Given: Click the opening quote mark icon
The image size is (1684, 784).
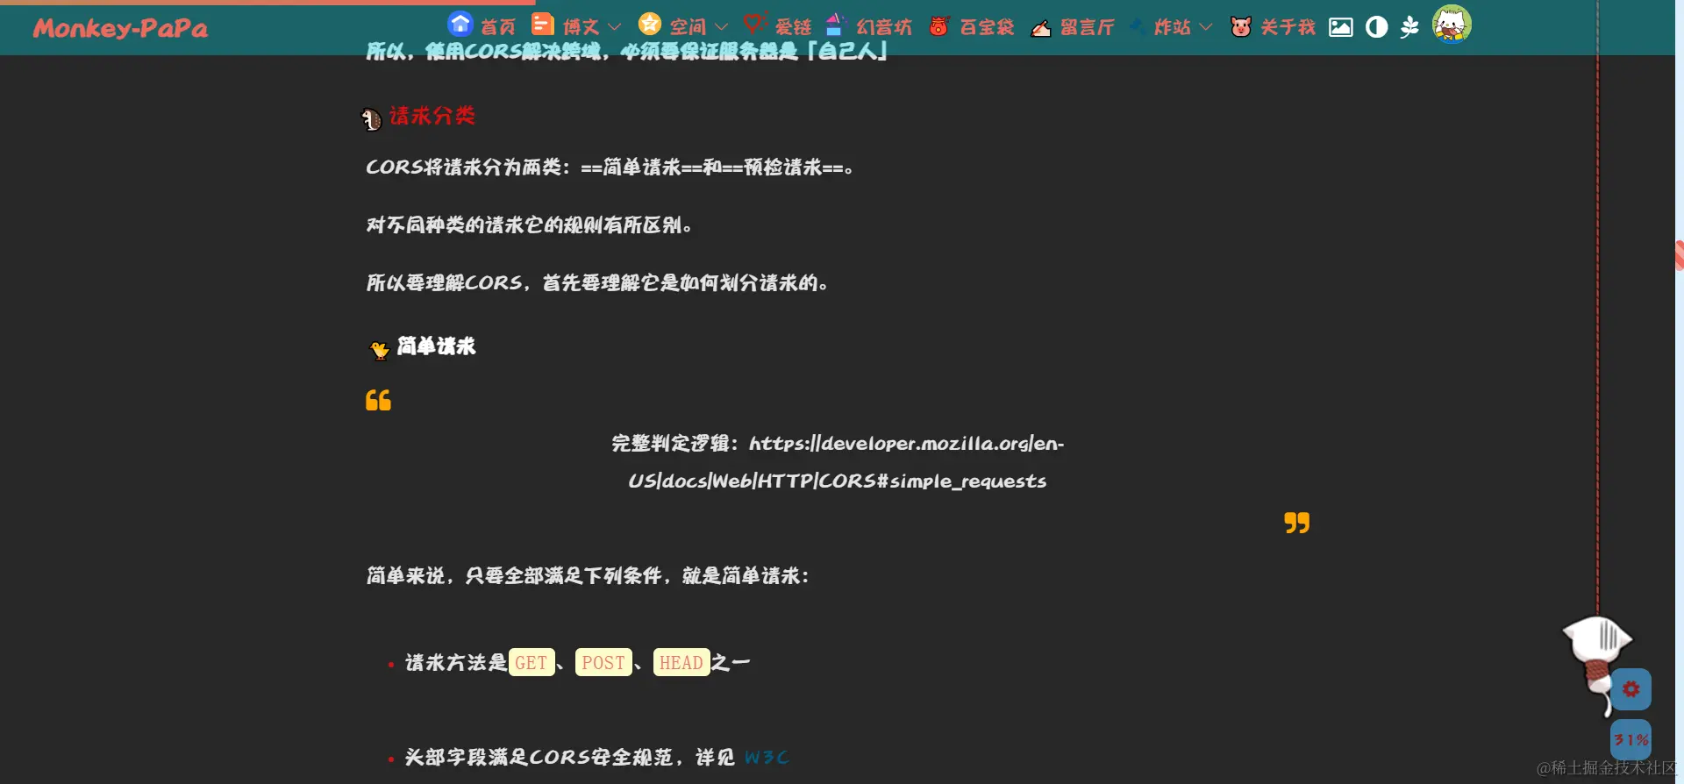Looking at the screenshot, I should pos(378,400).
